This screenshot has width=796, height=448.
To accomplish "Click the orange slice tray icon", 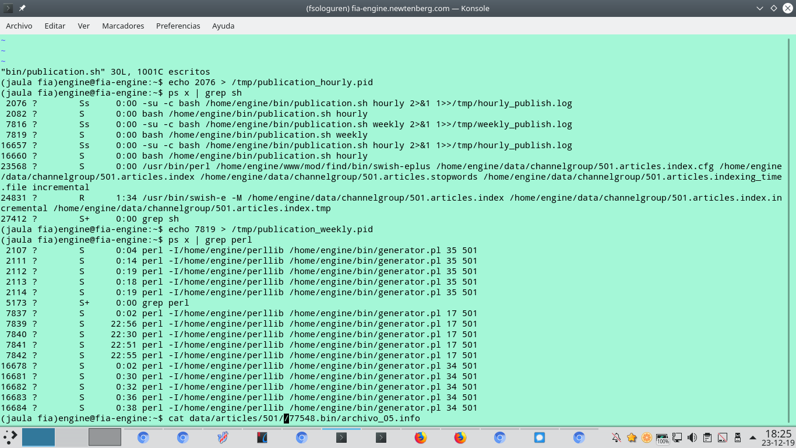I will point(647,437).
